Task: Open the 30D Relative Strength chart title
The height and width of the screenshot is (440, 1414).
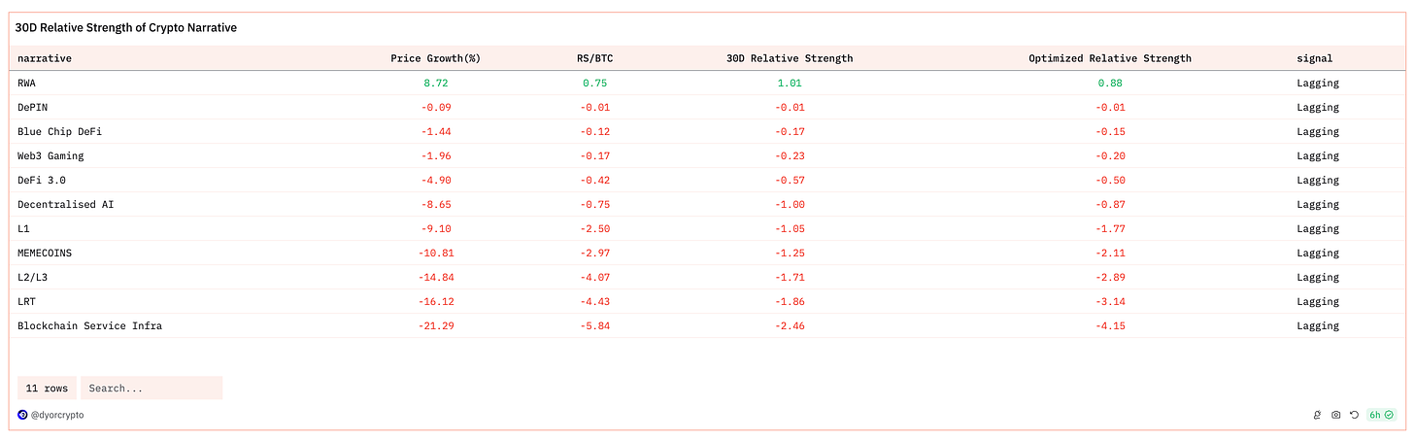Action: (x=126, y=28)
